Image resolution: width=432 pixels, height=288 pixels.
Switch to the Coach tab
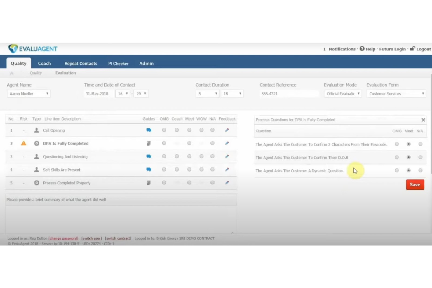tap(44, 63)
